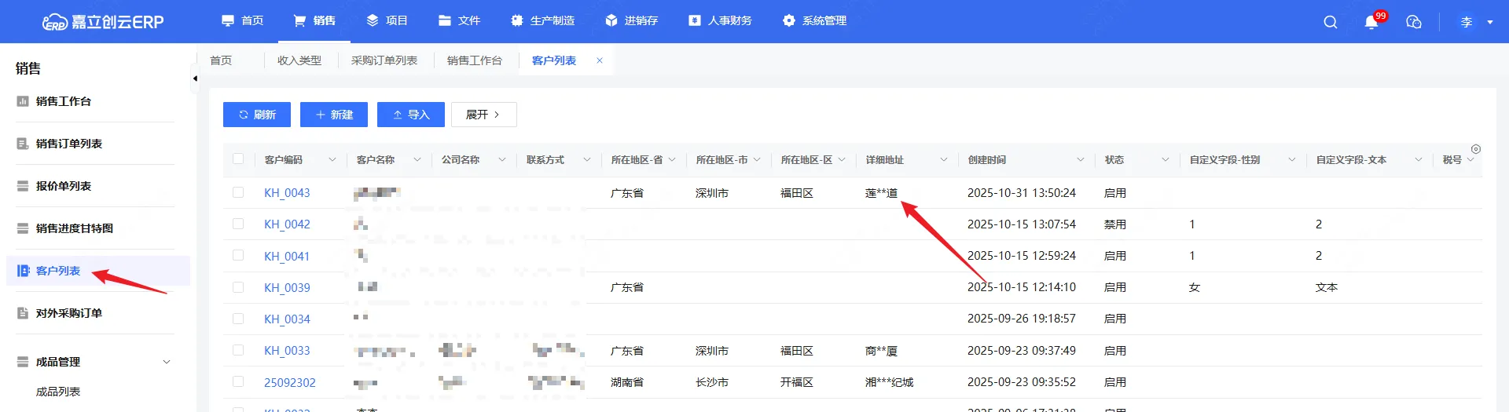Click the table column settings gear icon

click(1475, 149)
